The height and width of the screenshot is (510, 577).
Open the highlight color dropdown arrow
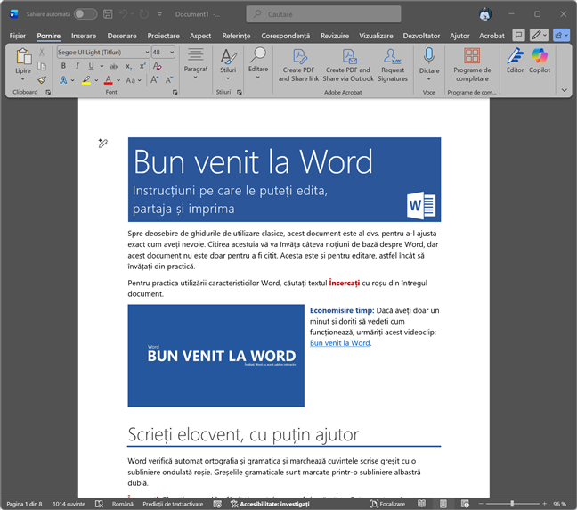tap(96, 80)
